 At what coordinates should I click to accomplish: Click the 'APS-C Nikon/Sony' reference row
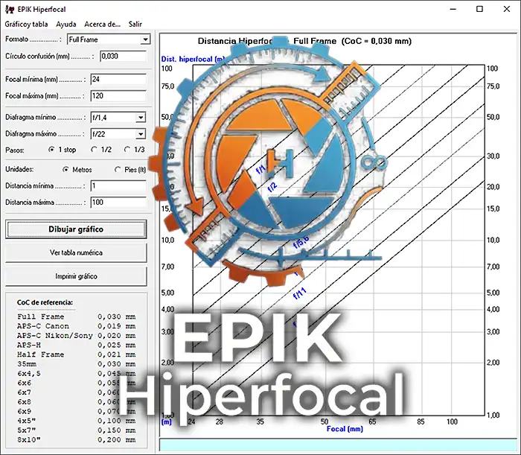(77, 336)
